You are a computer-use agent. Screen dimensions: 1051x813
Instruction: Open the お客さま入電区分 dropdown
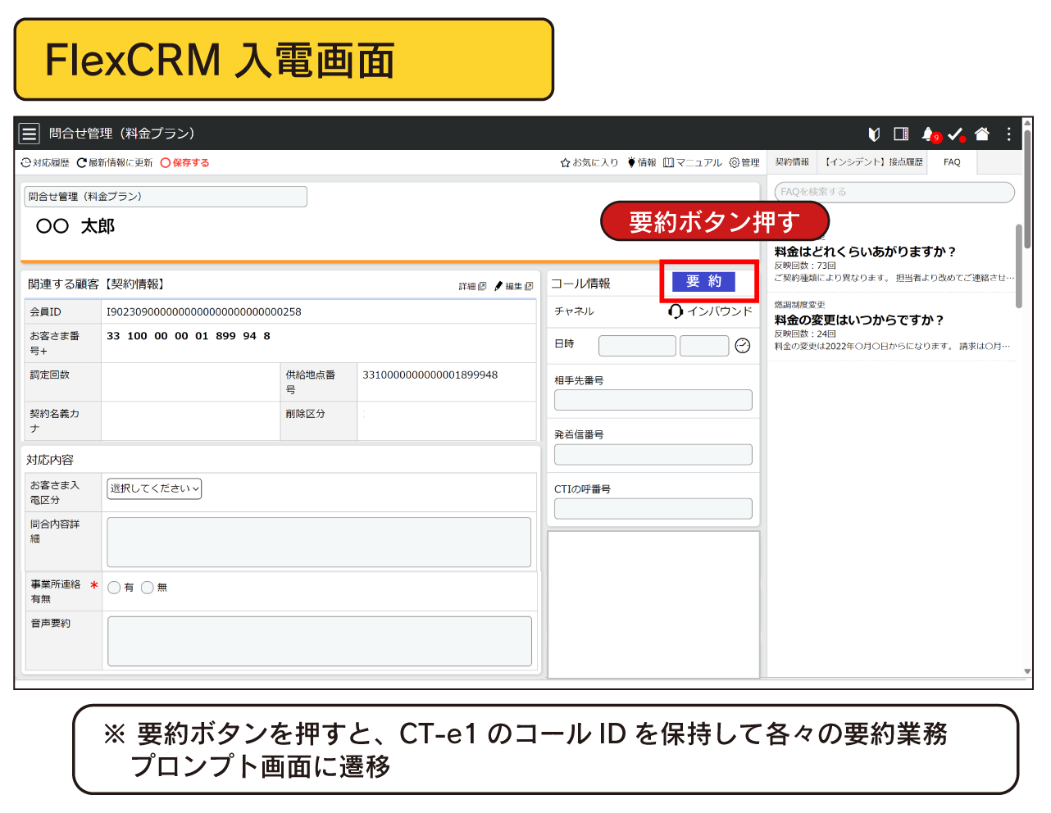click(x=154, y=488)
